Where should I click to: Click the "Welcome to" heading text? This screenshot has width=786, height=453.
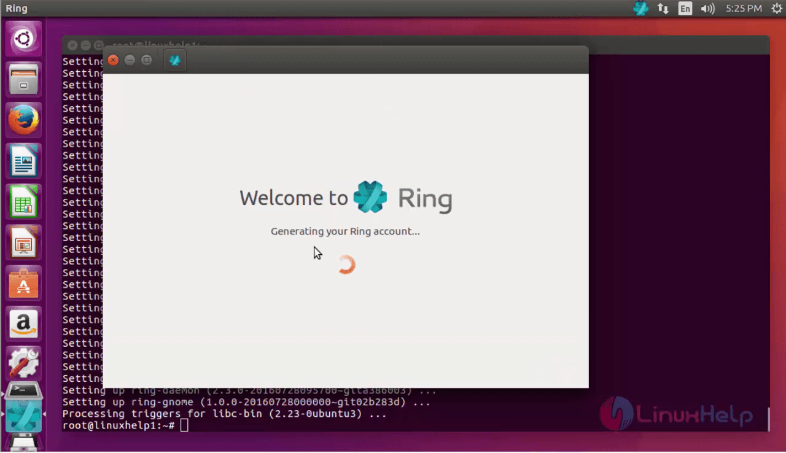(x=294, y=198)
